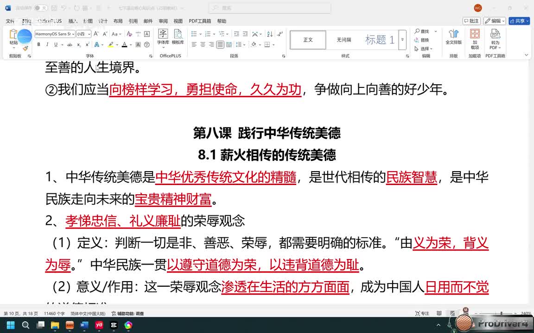Apply character shading icon

(138, 44)
